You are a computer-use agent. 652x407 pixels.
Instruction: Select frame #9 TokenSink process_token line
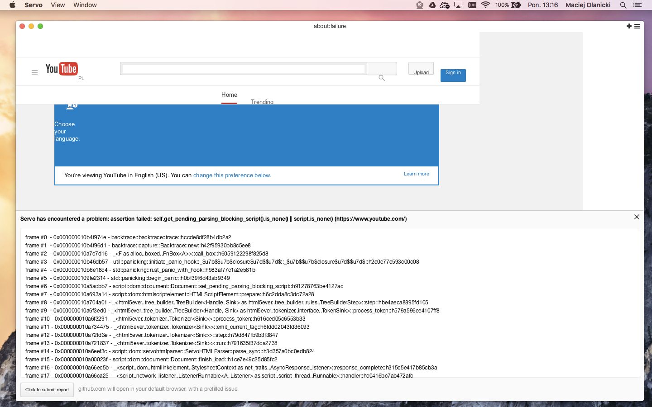[232, 311]
